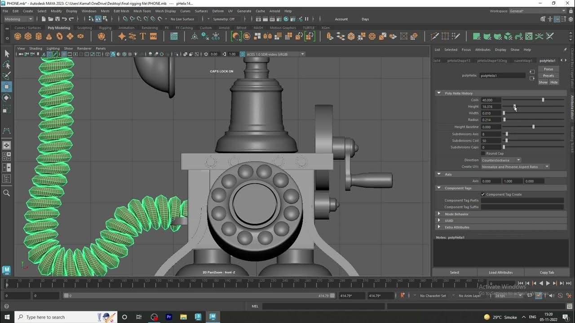
Task: Open the Mesh menu
Action: (x=105, y=11)
